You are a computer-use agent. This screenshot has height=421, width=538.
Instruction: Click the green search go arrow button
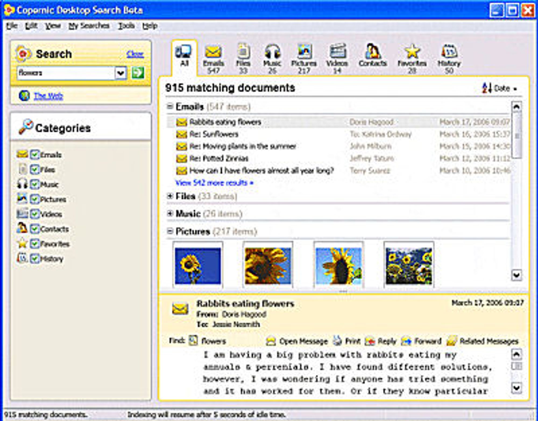click(138, 73)
